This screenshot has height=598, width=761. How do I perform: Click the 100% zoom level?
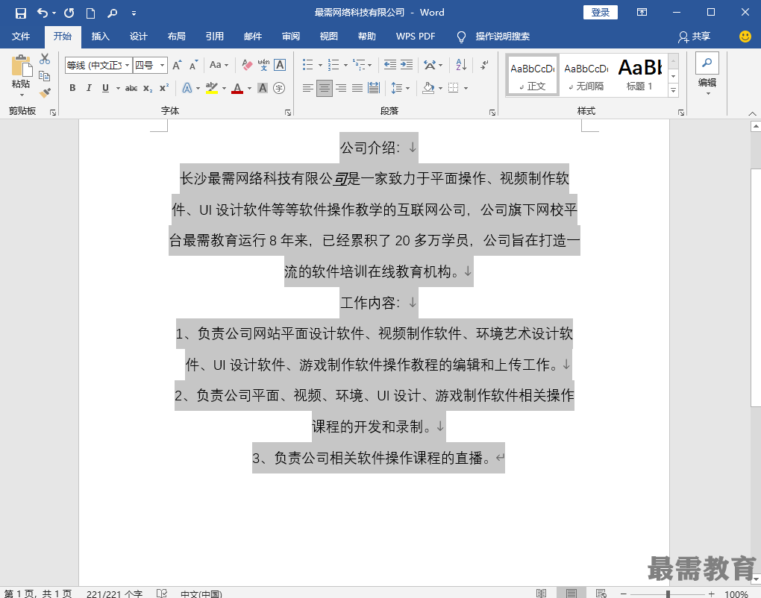click(x=736, y=594)
